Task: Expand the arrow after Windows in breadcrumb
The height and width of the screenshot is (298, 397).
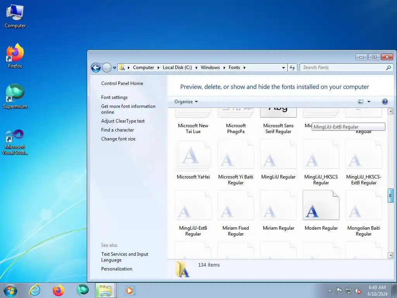Action: point(224,68)
